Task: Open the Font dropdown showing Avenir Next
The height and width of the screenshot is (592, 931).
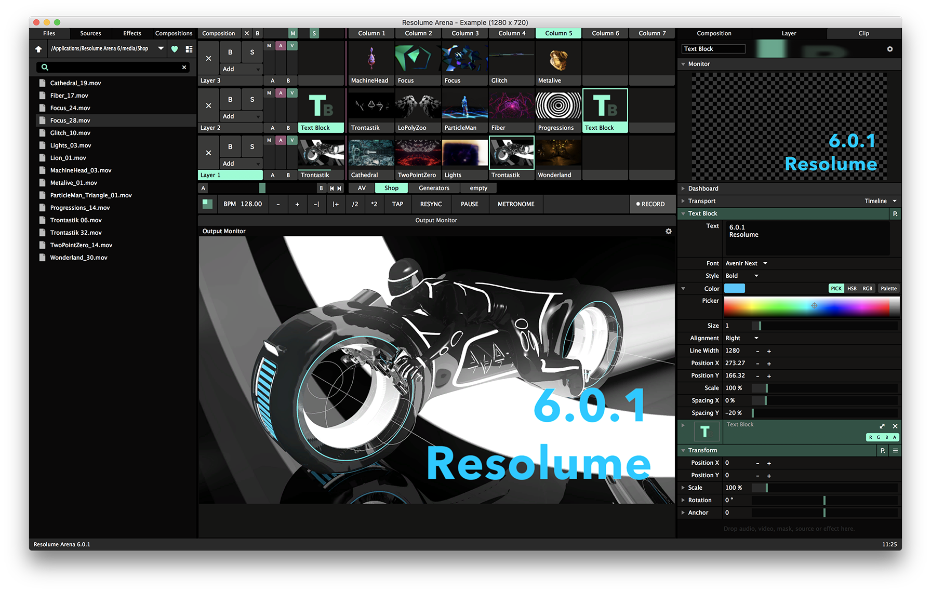Action: point(746,263)
